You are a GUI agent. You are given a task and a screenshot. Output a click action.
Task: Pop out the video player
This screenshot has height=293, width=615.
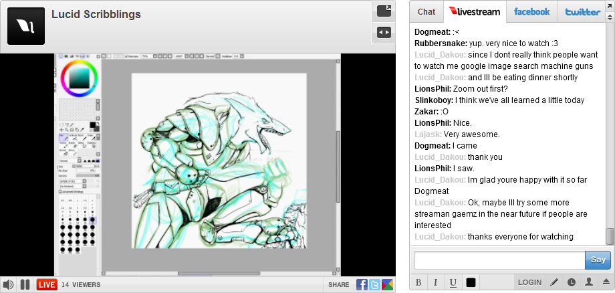point(384,11)
